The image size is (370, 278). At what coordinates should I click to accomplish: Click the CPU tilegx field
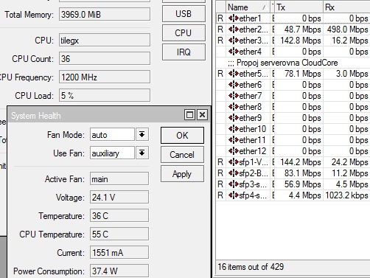pos(105,40)
